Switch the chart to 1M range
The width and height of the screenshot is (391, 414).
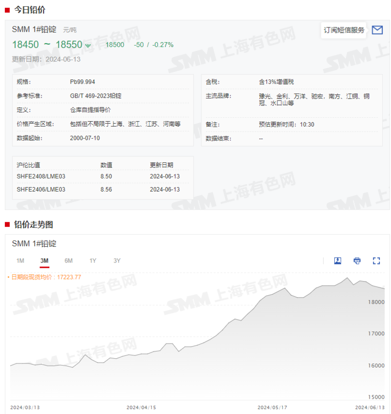tap(21, 261)
